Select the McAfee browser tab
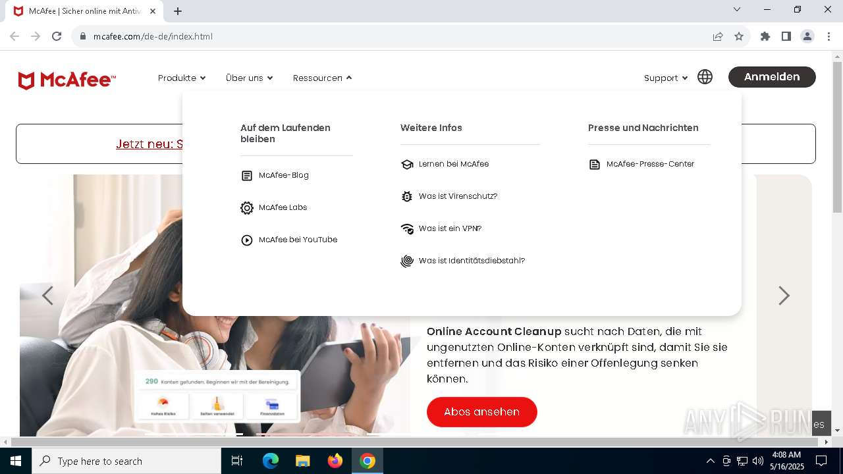 (x=84, y=11)
